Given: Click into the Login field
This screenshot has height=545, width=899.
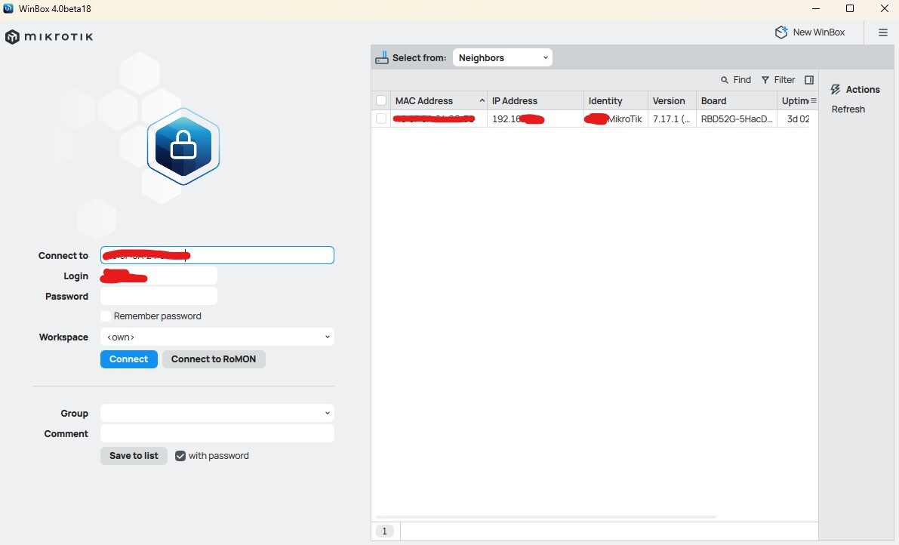Looking at the screenshot, I should click(159, 276).
